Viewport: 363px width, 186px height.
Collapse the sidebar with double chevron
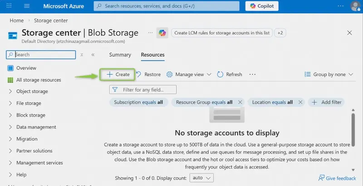pos(93,55)
